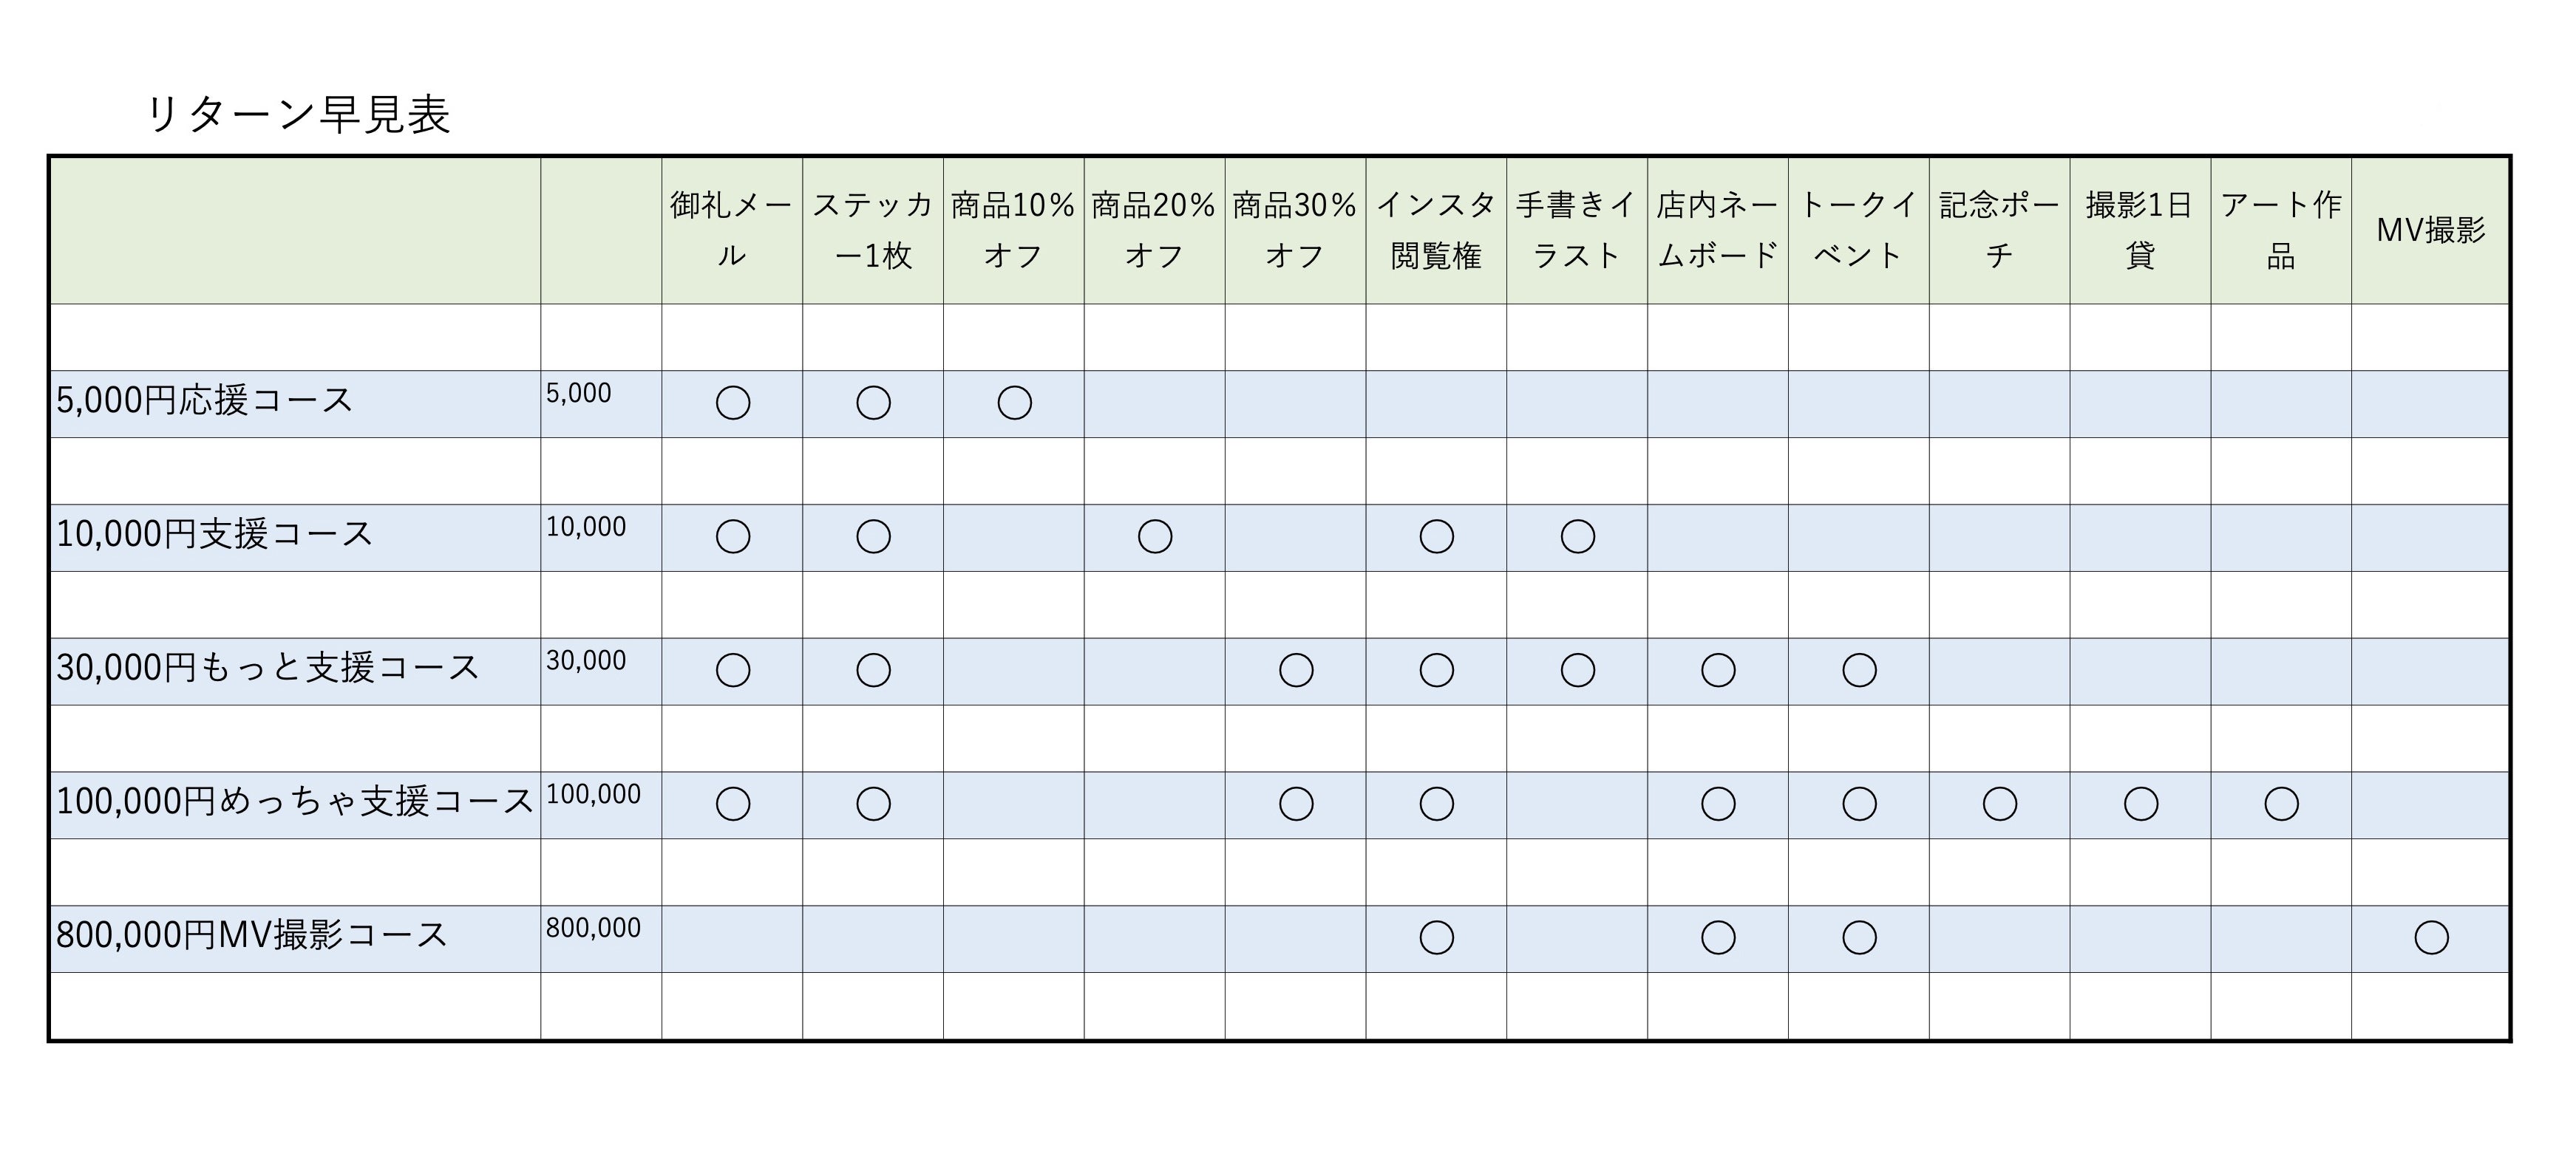Select the 店内ネームボード column header
The image size is (2576, 1162).
pos(1717,230)
